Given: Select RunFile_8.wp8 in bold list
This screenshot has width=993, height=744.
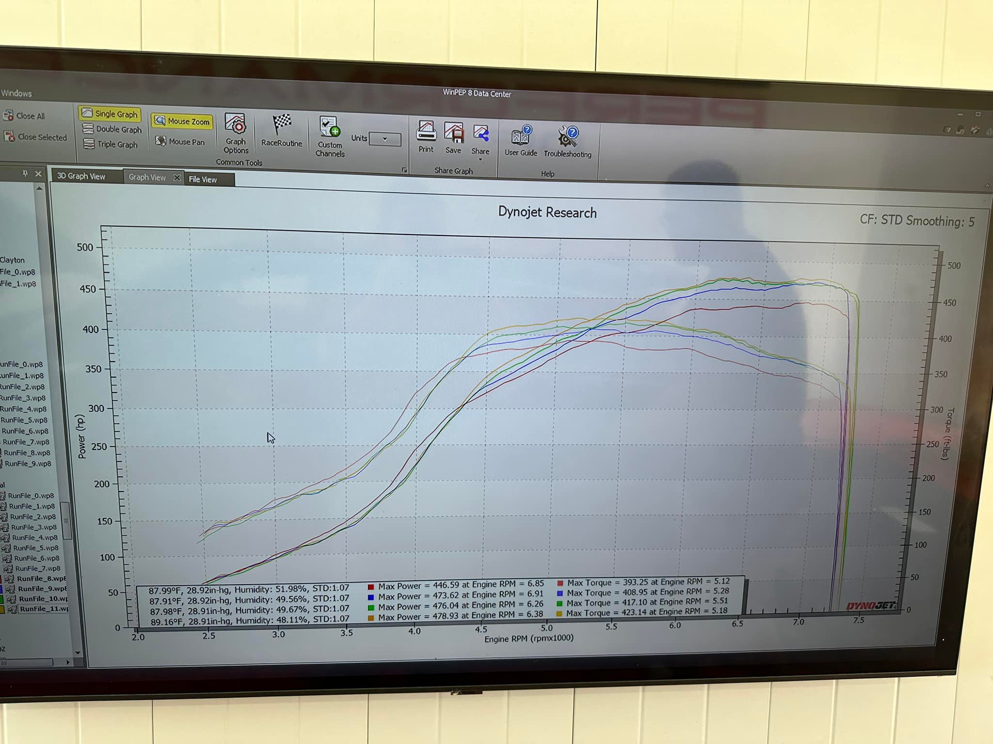Looking at the screenshot, I should 41,578.
